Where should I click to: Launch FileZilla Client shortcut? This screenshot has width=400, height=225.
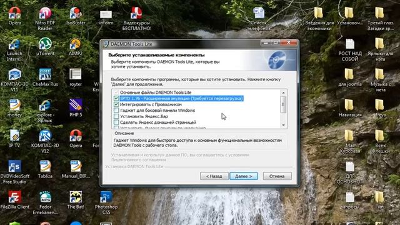[14, 200]
